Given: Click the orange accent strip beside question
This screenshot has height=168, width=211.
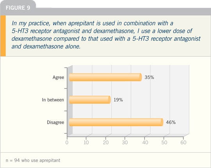Looking at the screenshot, I should (3, 36).
